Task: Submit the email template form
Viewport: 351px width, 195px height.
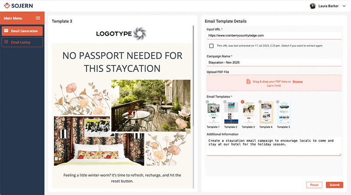Action: [x=334, y=185]
